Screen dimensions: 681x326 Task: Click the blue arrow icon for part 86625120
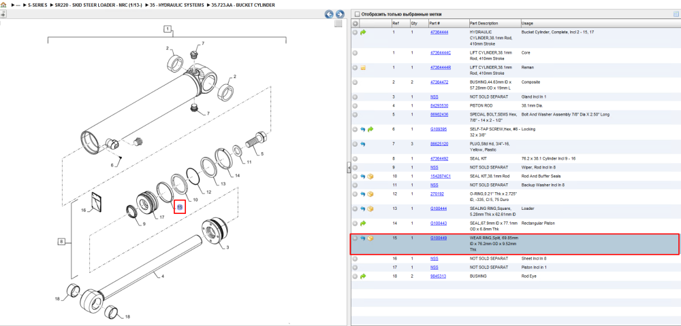click(363, 144)
